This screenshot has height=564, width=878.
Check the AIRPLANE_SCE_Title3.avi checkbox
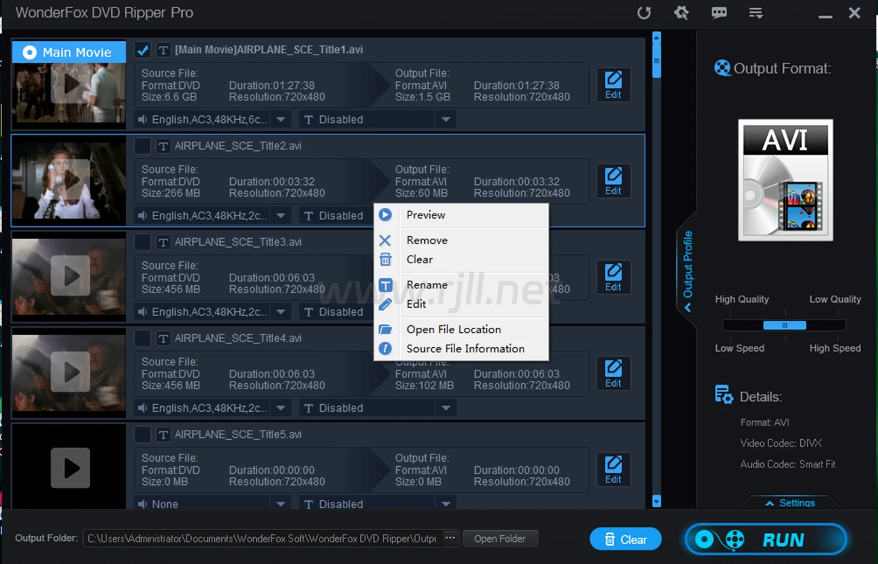[x=143, y=243]
